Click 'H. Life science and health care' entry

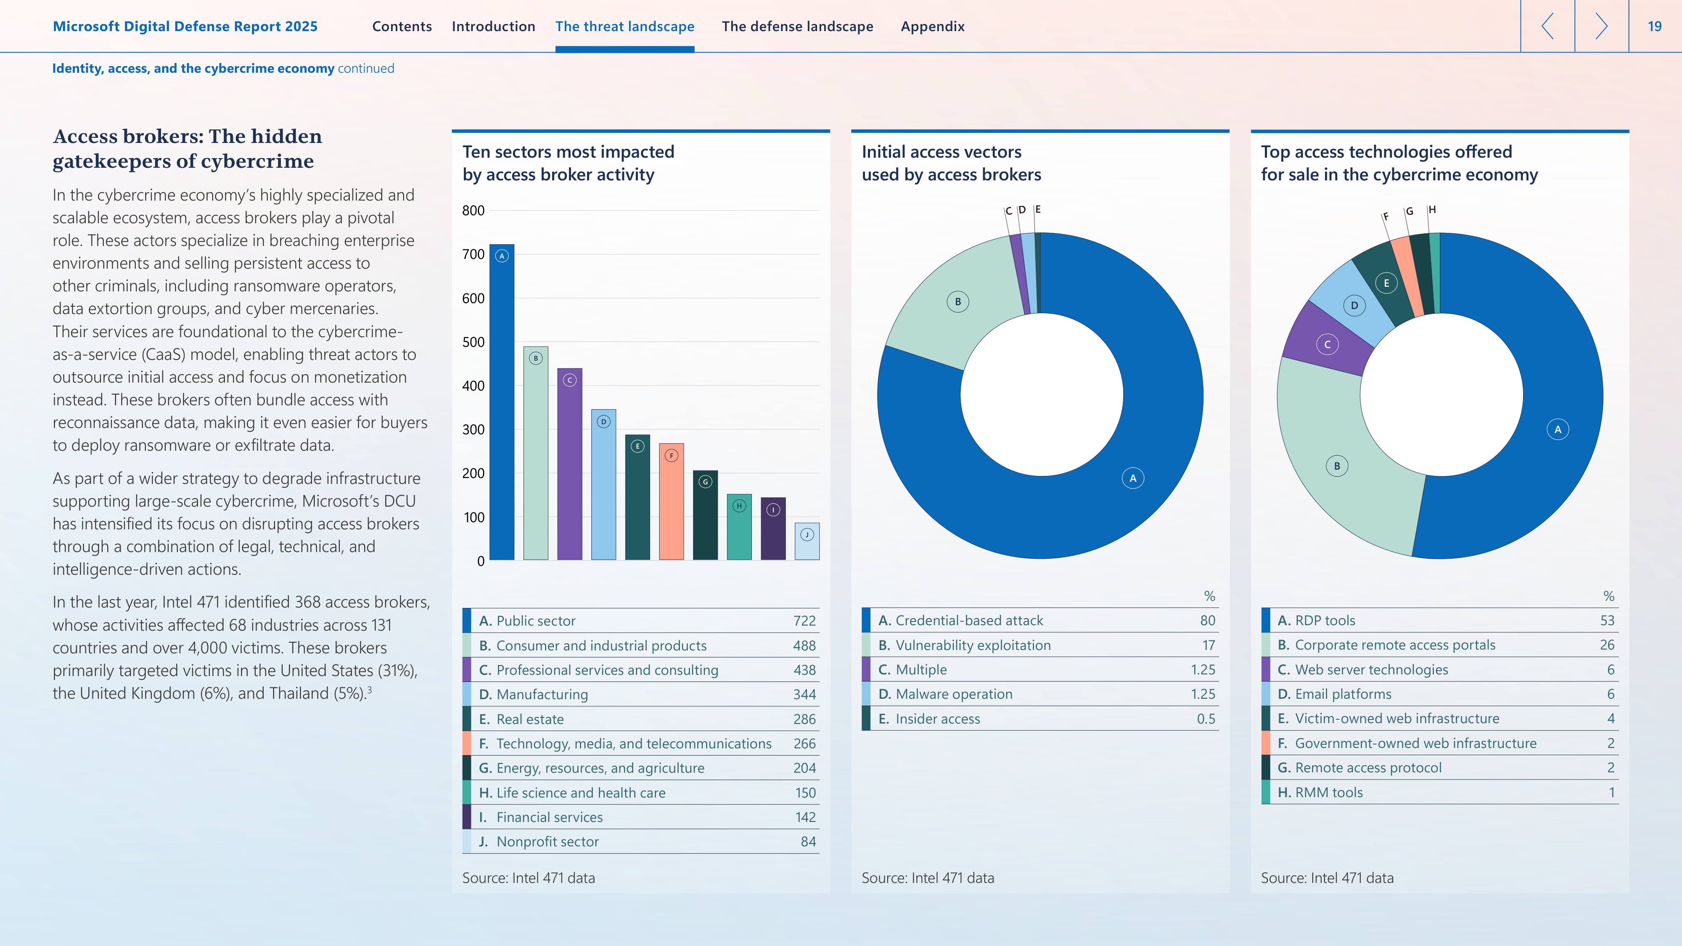(640, 793)
